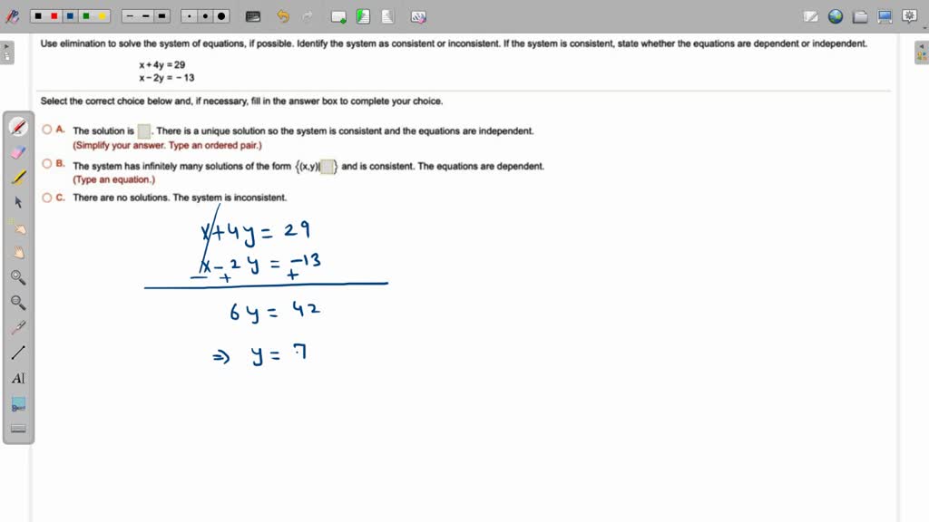
Task: Select answer choice B radio button
Action: pos(45,163)
